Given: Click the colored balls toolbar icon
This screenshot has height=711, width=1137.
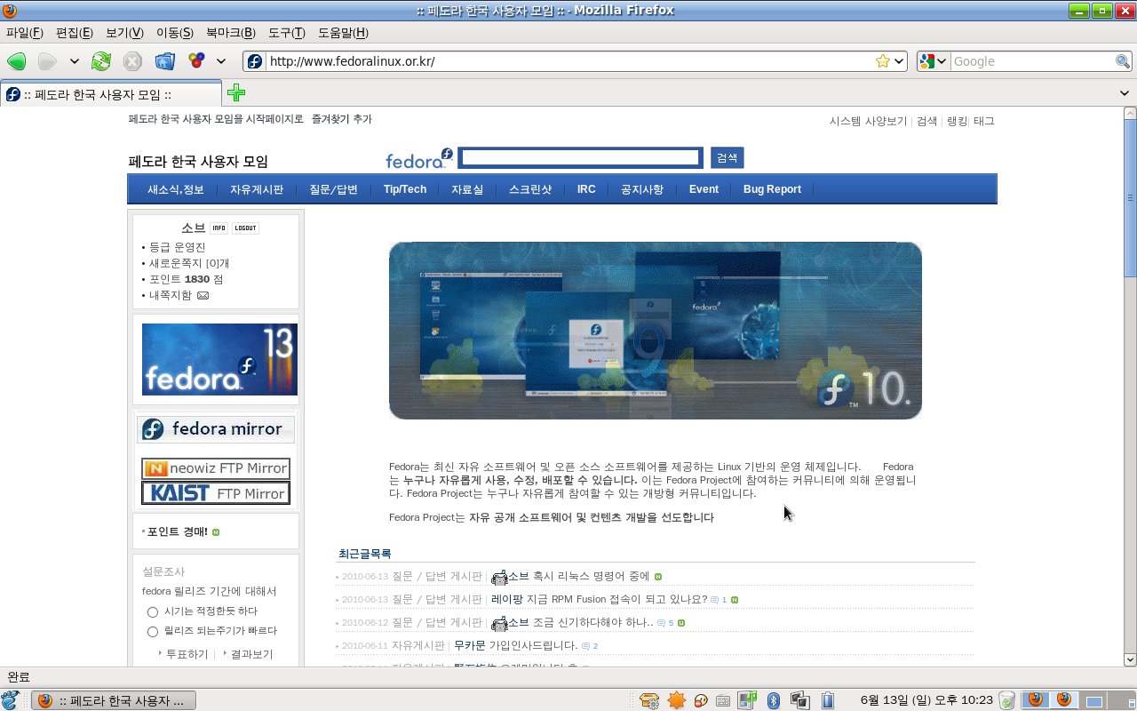Looking at the screenshot, I should point(196,61).
